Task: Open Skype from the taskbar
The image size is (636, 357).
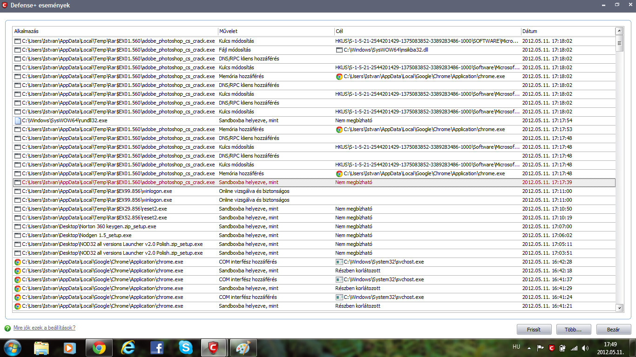Action: pos(185,348)
